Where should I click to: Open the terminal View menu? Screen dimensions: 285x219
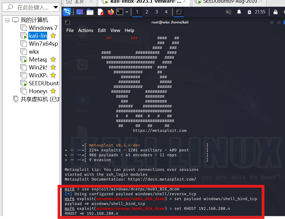[x=115, y=30]
